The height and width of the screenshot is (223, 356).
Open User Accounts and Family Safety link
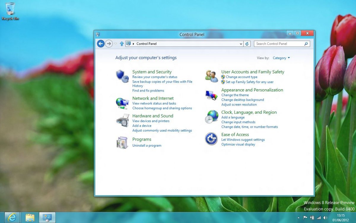(x=253, y=72)
